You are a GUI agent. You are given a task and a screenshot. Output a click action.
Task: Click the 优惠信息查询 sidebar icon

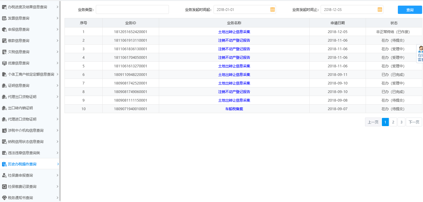pyautogui.click(x=4, y=63)
